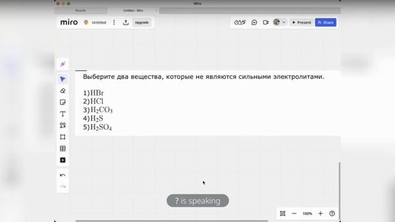Undo the last action
The height and width of the screenshot is (222, 395).
point(63,175)
